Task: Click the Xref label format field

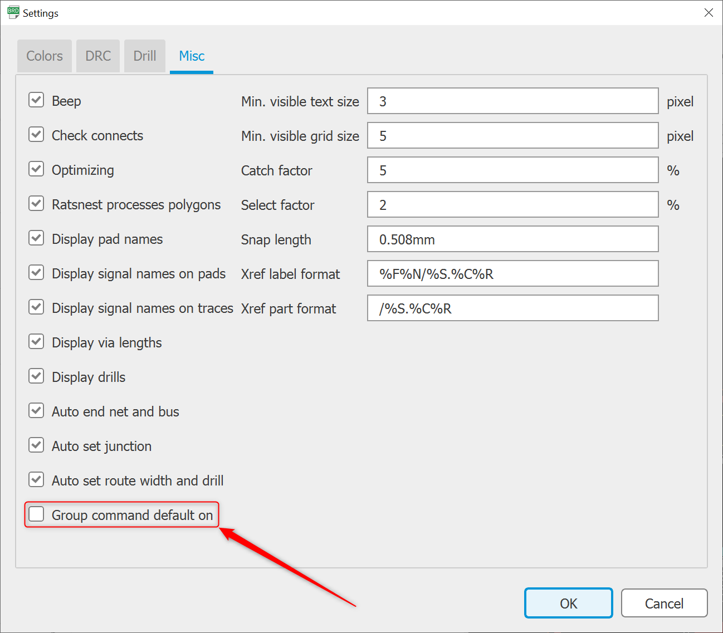Action: tap(512, 273)
